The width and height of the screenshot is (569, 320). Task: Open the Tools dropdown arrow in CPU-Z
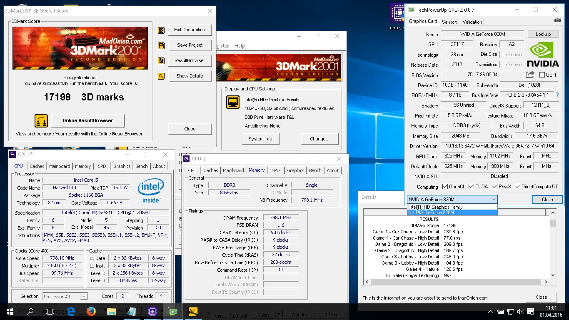pos(279,315)
